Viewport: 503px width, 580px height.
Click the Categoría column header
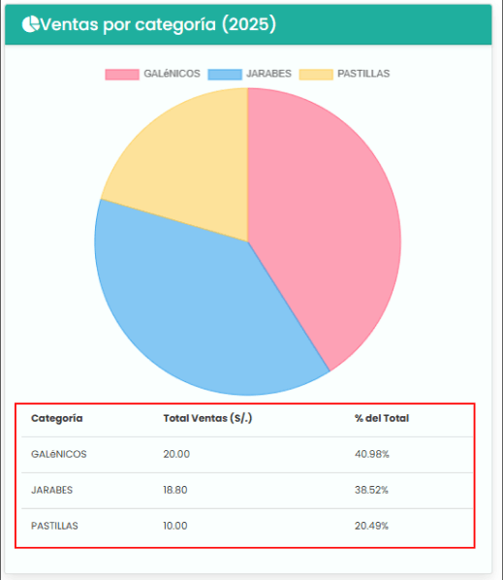57,418
